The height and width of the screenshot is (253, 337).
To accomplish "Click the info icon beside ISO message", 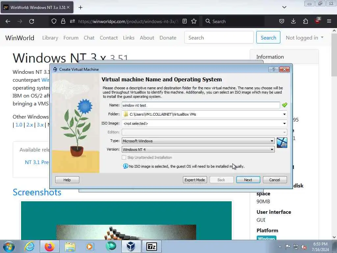I will pyautogui.click(x=125, y=166).
